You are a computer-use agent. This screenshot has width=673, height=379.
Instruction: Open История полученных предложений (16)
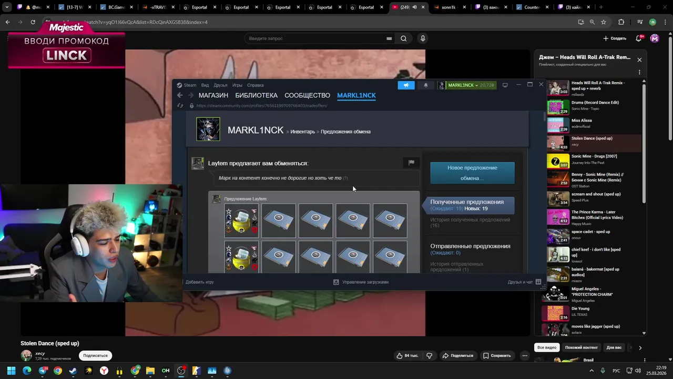click(470, 222)
